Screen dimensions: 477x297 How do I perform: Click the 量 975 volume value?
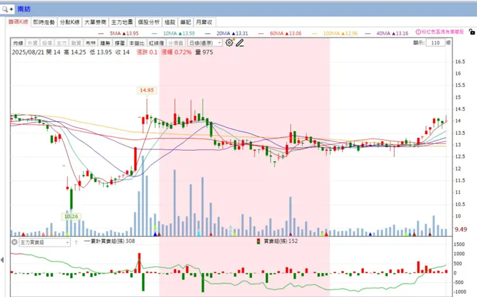204,52
